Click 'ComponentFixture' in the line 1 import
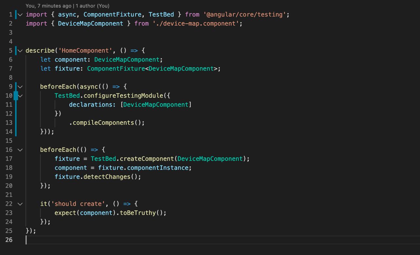 point(113,14)
